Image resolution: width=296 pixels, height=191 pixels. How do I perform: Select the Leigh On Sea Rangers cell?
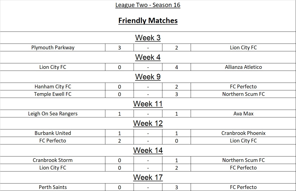pyautogui.click(x=53, y=114)
